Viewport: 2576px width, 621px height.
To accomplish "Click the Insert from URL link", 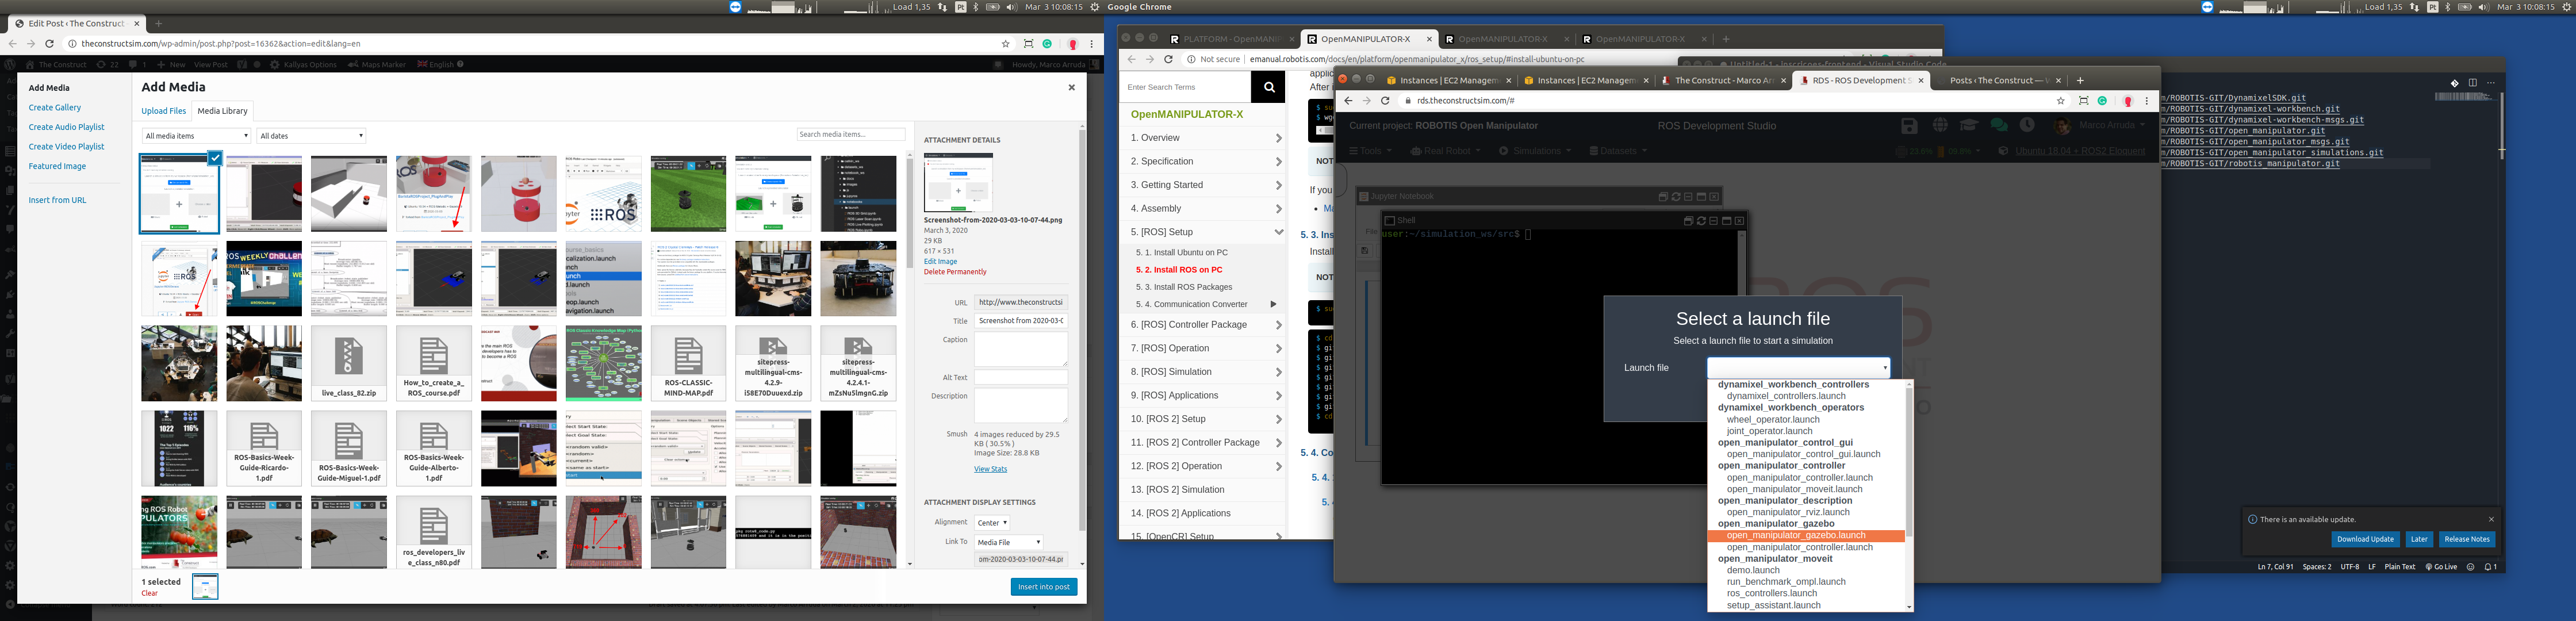I will [x=57, y=201].
